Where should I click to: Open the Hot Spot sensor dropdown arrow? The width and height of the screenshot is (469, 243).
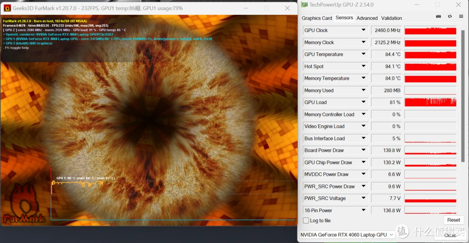pyautogui.click(x=363, y=66)
